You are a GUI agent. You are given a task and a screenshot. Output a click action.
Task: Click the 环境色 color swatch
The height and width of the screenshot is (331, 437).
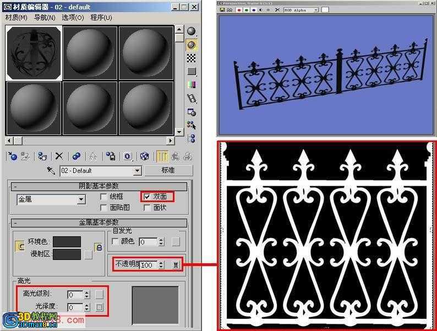(x=67, y=242)
